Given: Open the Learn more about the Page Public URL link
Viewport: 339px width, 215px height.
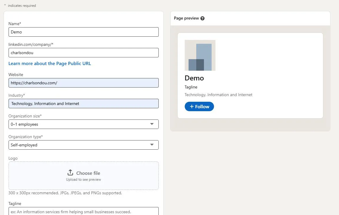Looking at the screenshot, I should pos(49,63).
